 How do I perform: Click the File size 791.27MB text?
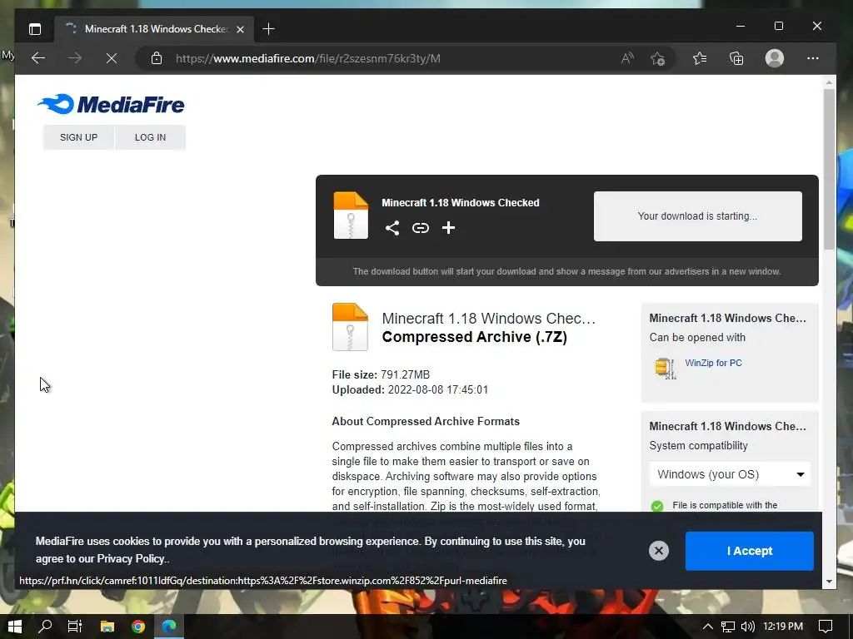pyautogui.click(x=381, y=375)
